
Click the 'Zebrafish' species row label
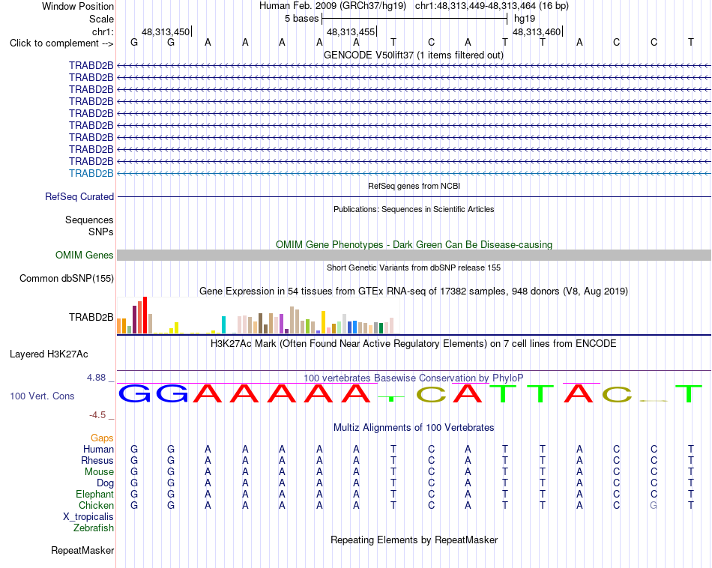94,528
